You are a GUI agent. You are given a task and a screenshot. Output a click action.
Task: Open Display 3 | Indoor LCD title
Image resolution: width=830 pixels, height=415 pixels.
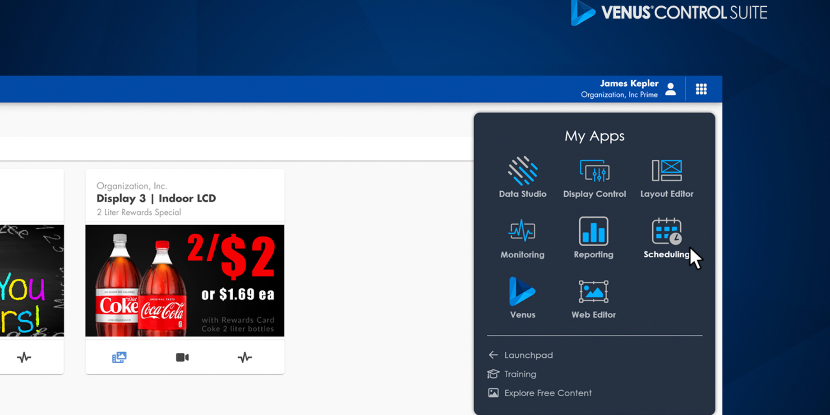click(x=156, y=198)
